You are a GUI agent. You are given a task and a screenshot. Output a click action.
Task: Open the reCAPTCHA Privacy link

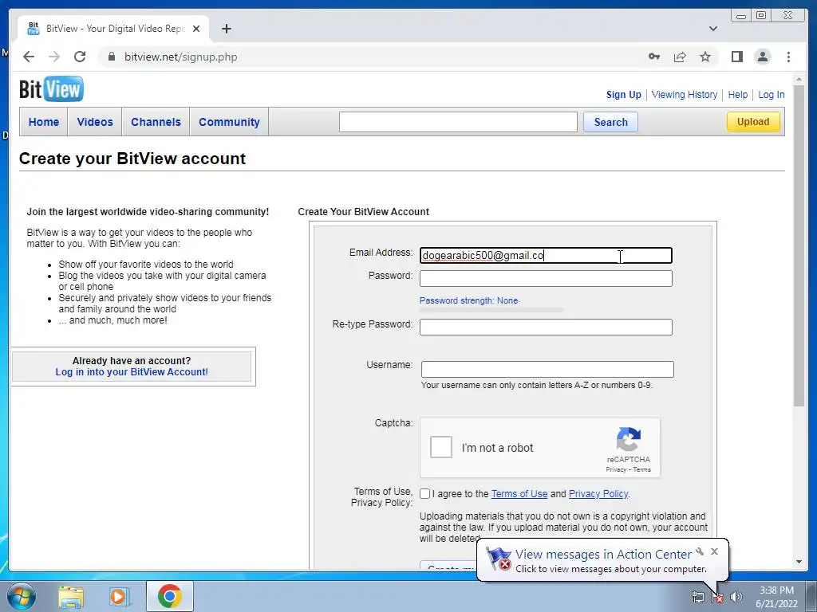(x=616, y=469)
